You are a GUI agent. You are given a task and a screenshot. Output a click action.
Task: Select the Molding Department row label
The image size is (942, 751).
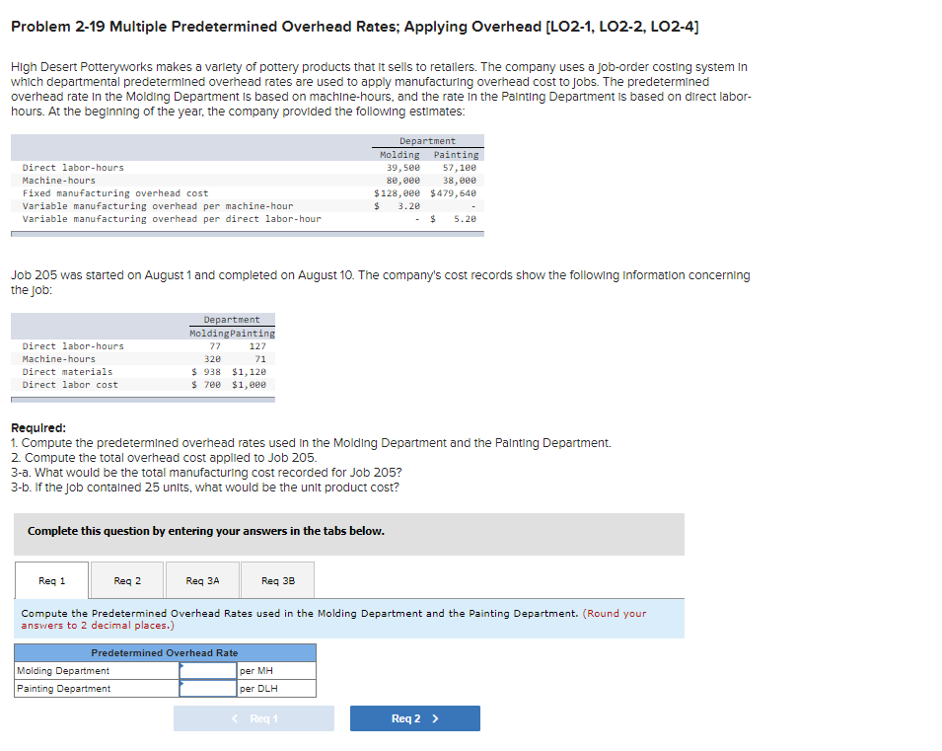(x=59, y=670)
